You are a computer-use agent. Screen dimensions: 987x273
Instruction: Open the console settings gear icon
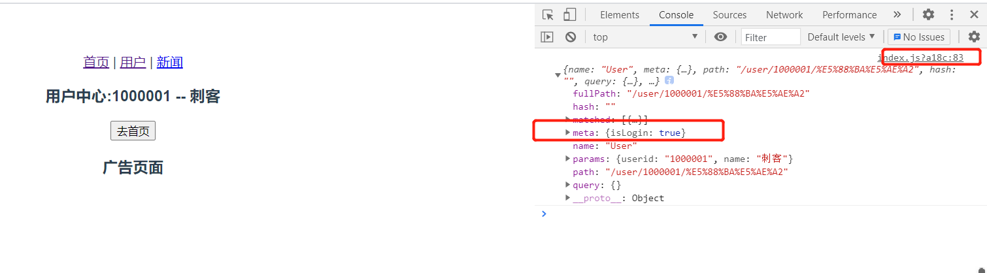click(974, 37)
